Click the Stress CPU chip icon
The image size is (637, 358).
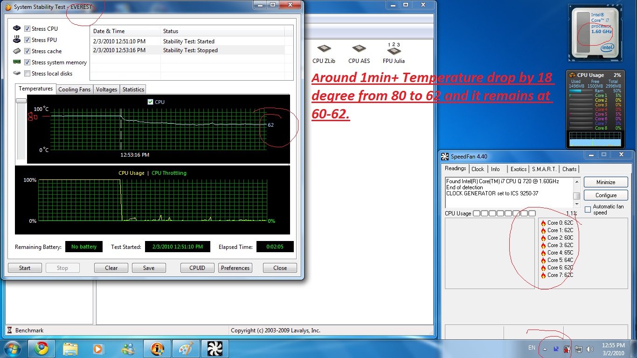tap(17, 28)
